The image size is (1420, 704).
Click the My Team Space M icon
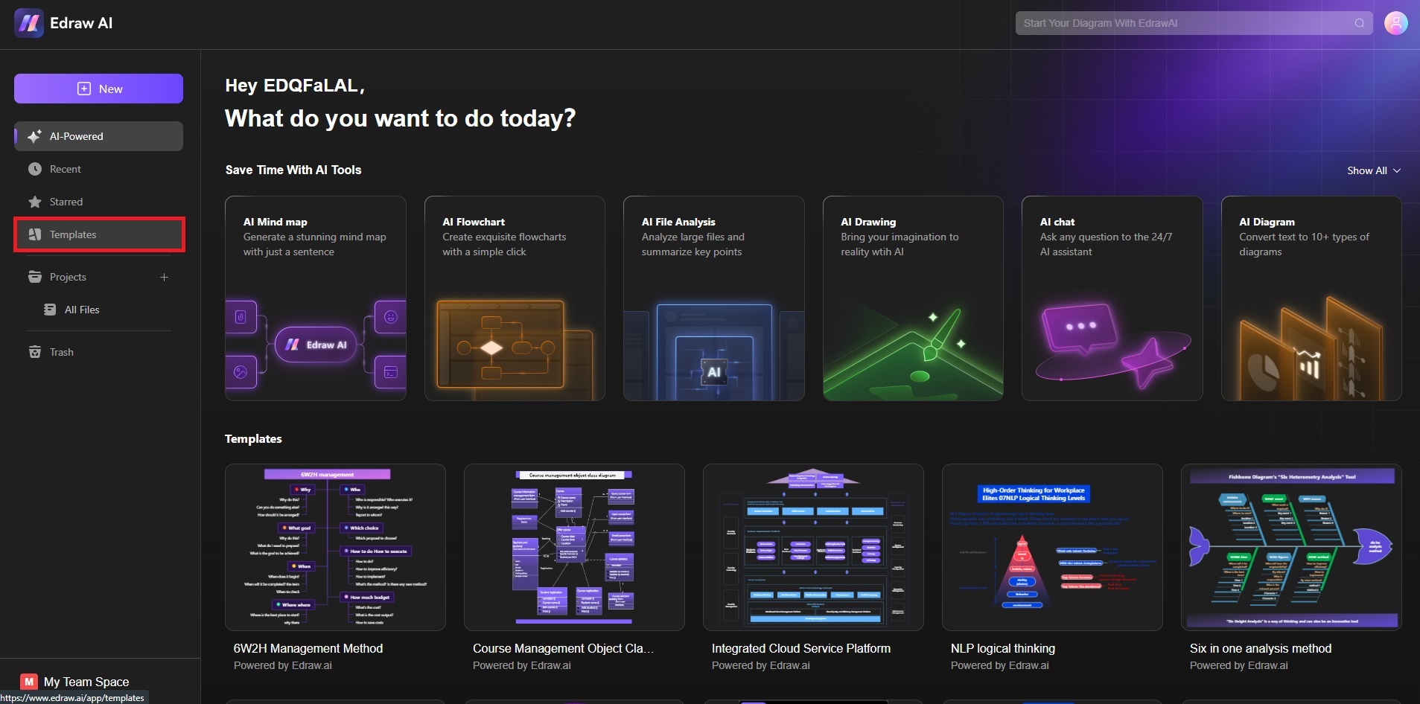(x=29, y=682)
